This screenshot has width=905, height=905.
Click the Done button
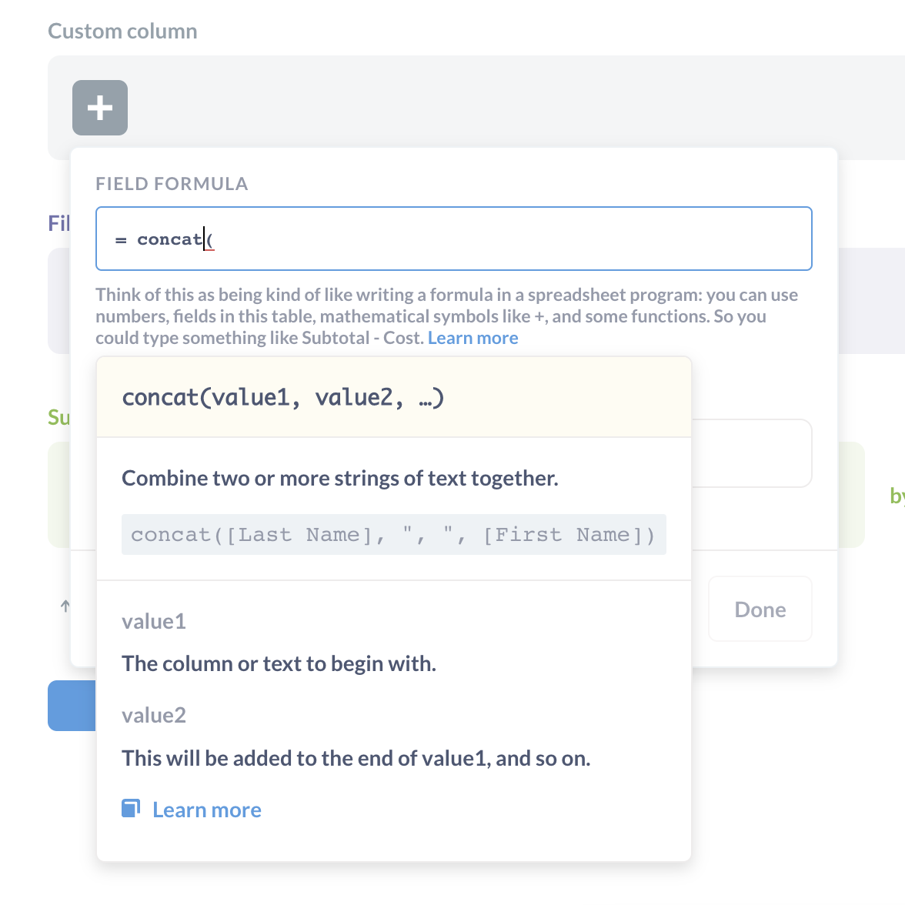click(760, 609)
